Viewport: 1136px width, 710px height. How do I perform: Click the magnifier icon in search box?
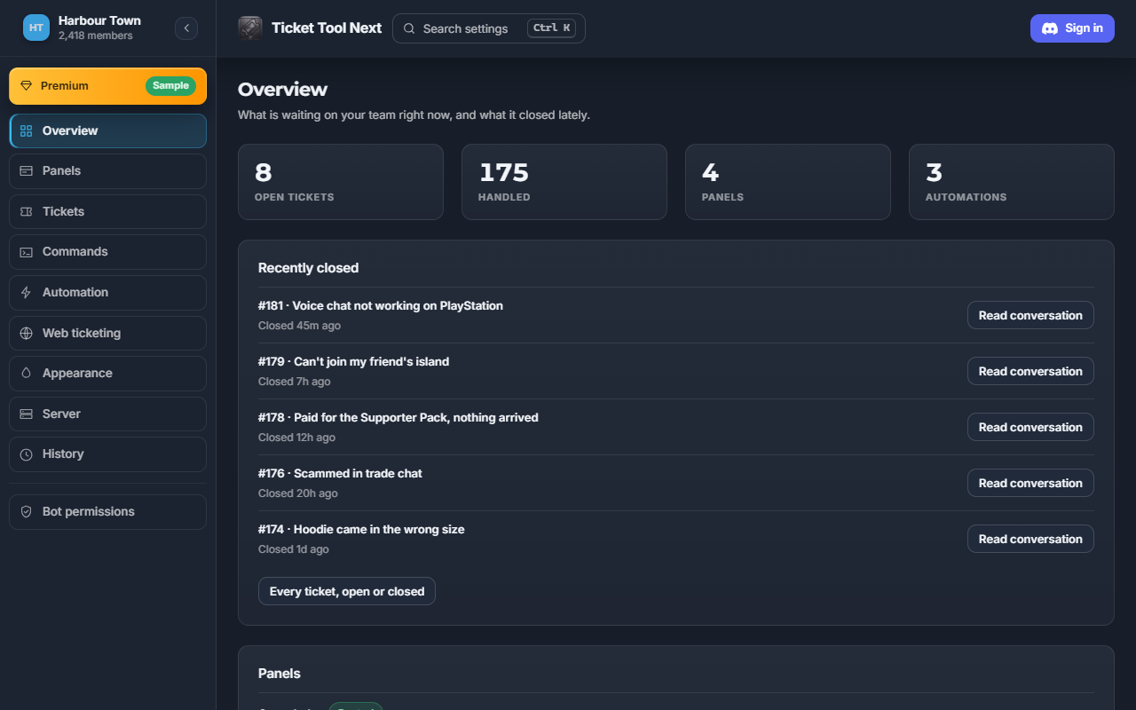click(x=409, y=28)
